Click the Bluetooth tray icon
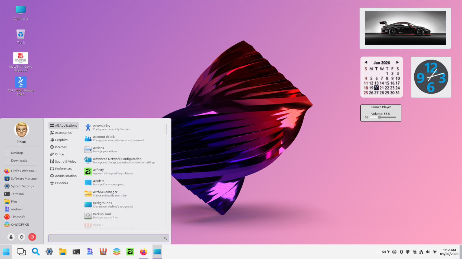 point(401,252)
